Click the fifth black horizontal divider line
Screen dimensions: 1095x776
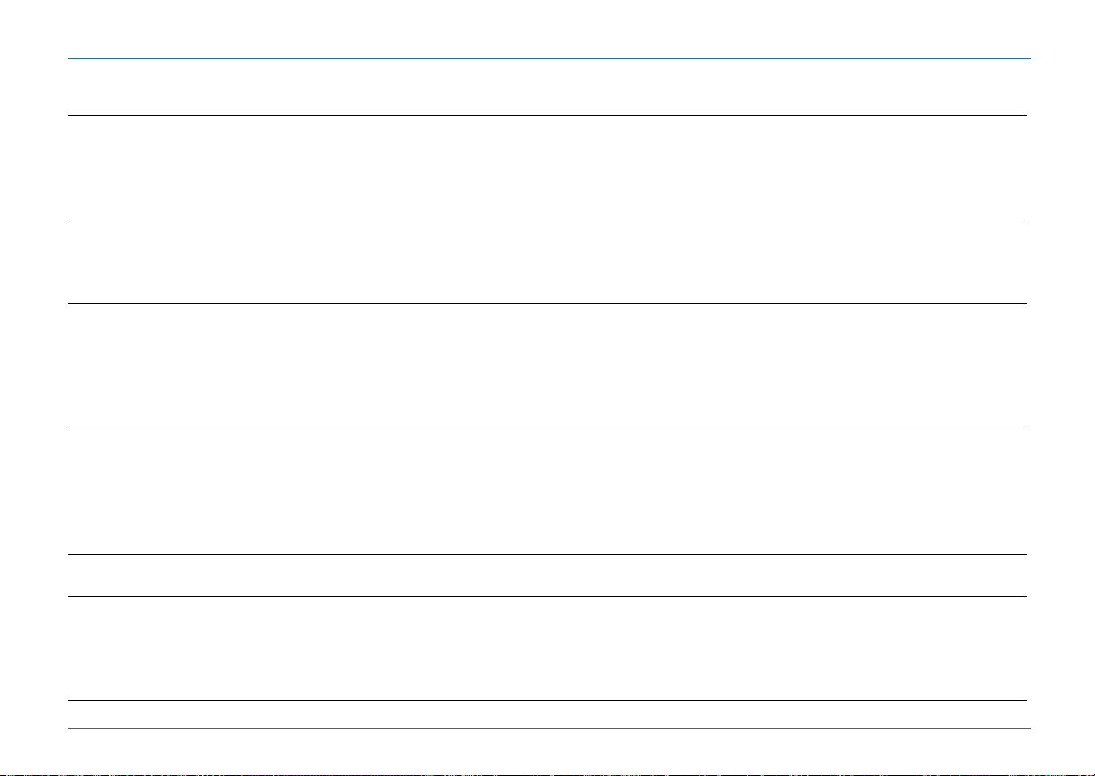(x=547, y=554)
